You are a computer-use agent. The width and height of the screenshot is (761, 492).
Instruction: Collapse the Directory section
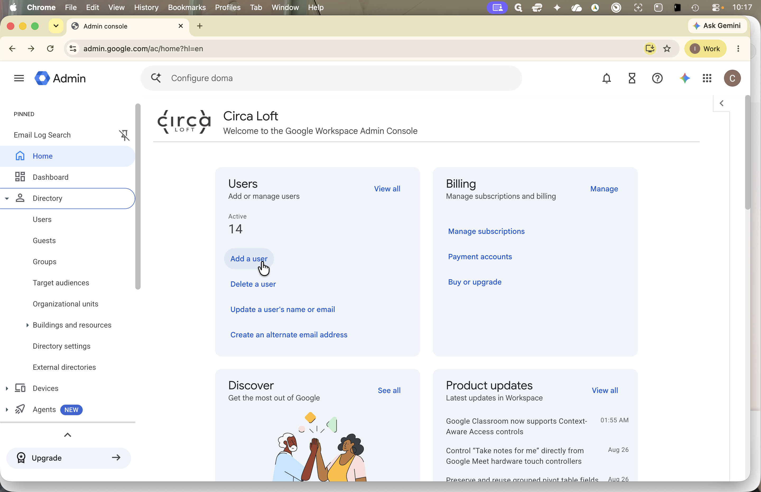click(x=7, y=198)
